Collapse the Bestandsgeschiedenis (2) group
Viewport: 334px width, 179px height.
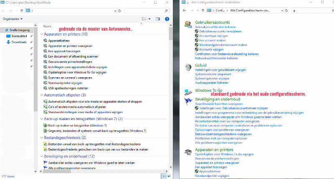point(41,138)
